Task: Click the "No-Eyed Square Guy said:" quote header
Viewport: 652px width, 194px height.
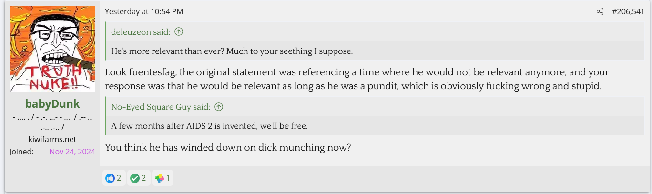Action: point(161,107)
